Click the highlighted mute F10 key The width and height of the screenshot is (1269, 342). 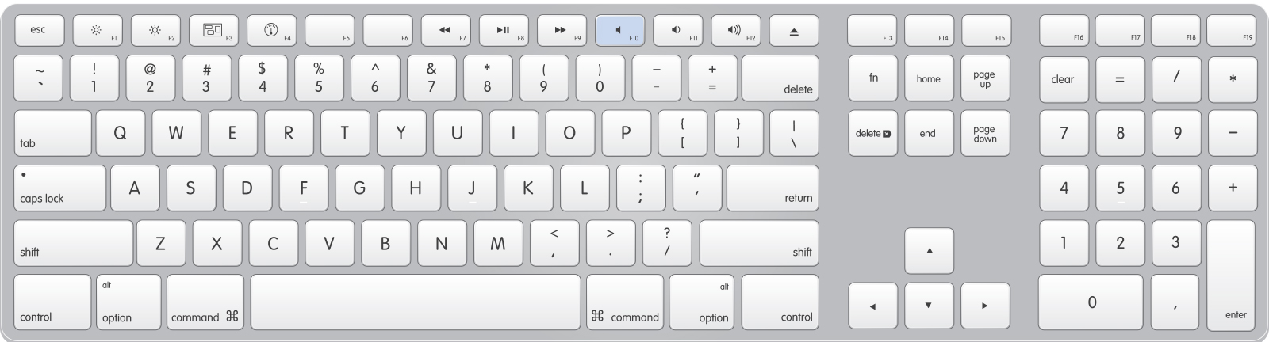point(619,31)
